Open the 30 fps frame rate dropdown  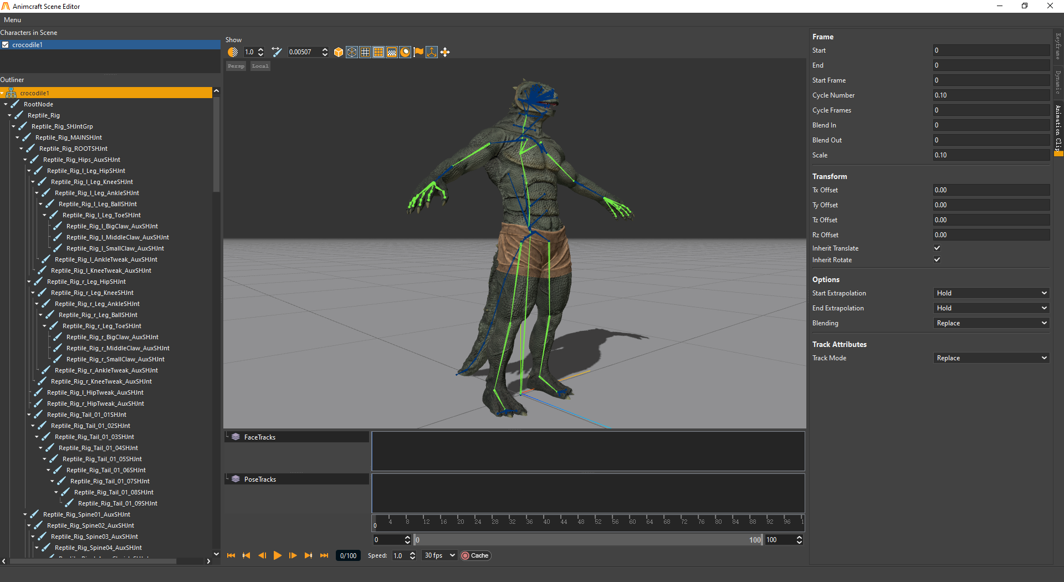439,555
